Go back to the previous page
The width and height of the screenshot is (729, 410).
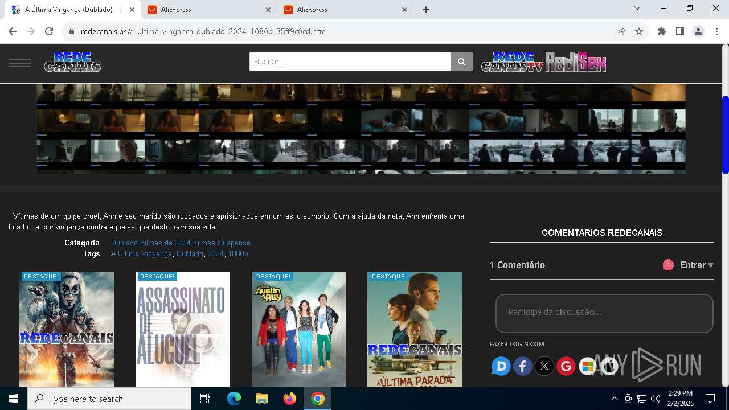(13, 31)
